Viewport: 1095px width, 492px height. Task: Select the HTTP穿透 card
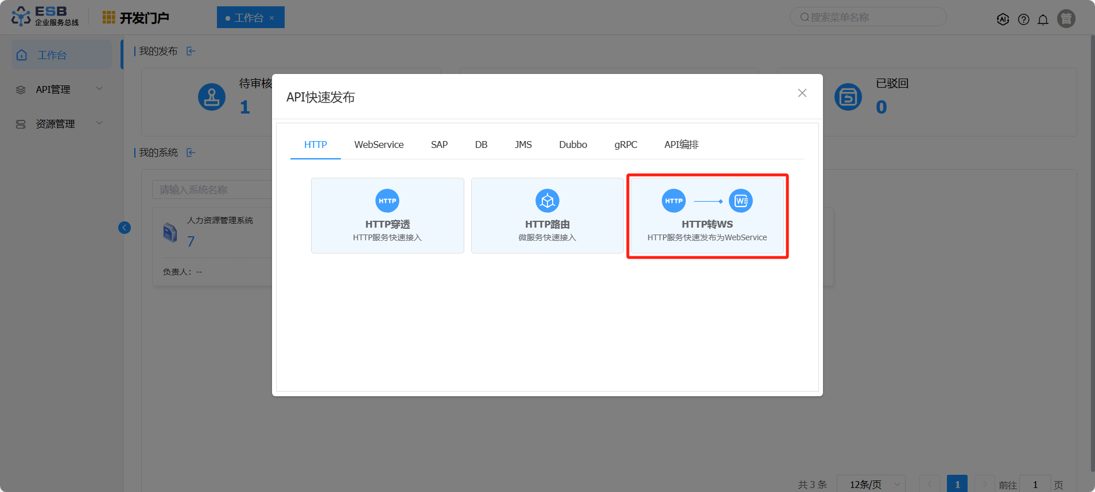click(387, 216)
